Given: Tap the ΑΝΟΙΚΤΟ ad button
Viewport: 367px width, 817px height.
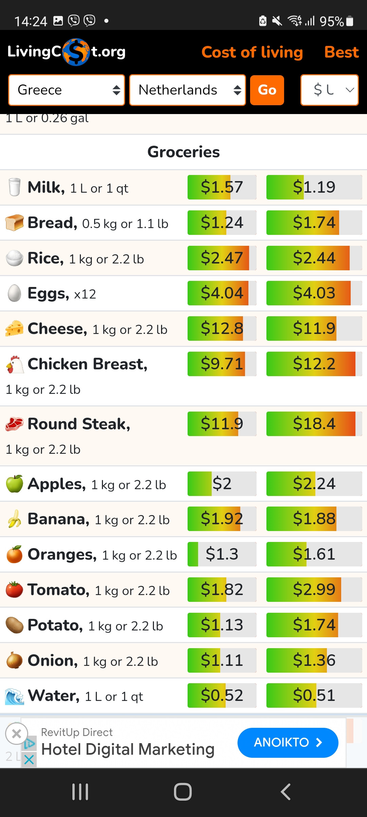Looking at the screenshot, I should pos(288,743).
